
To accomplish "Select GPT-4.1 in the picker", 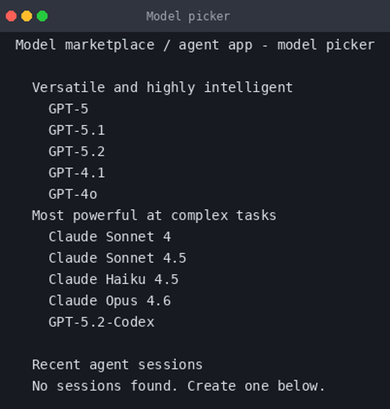I will (x=77, y=173).
